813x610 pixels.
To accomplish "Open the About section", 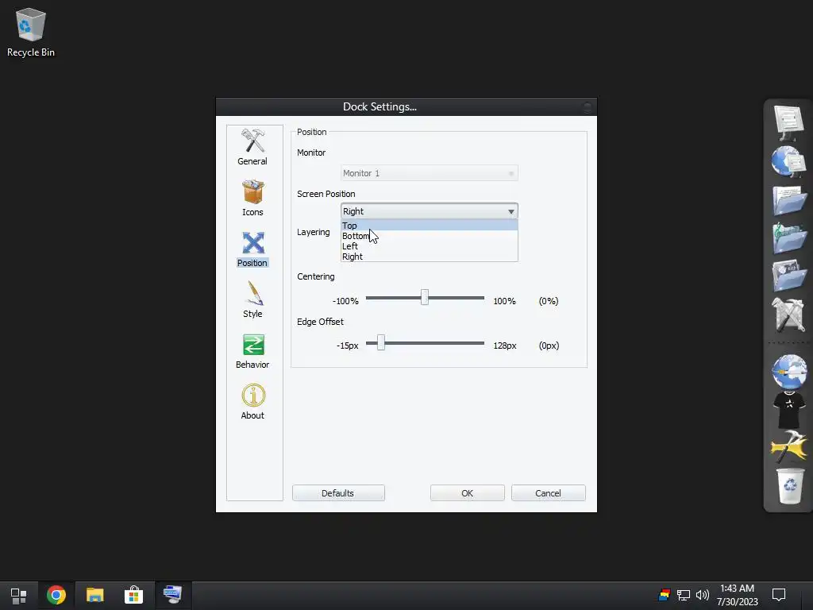I will coord(252,401).
